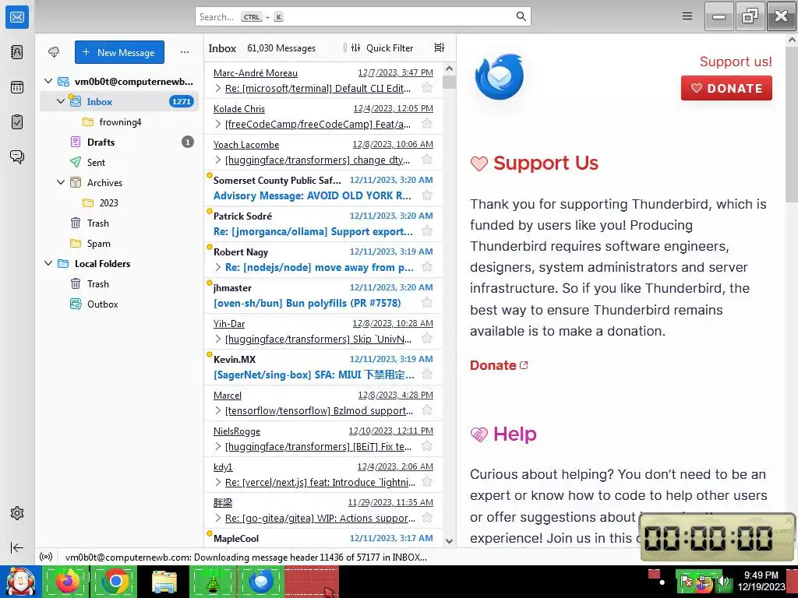798x598 pixels.
Task: Click the New Message button
Action: point(119,52)
